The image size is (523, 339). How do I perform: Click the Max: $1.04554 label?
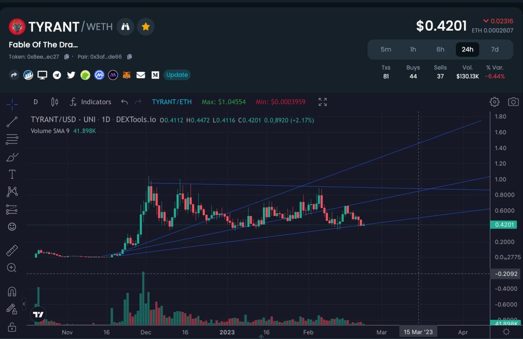click(x=224, y=102)
